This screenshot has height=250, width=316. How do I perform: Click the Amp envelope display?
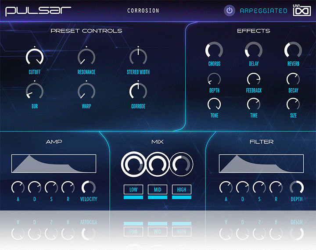[x=54, y=164]
